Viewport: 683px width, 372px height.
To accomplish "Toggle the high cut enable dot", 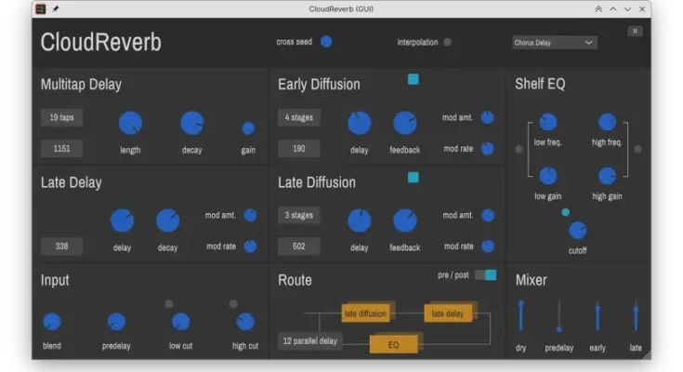I will [x=233, y=303].
